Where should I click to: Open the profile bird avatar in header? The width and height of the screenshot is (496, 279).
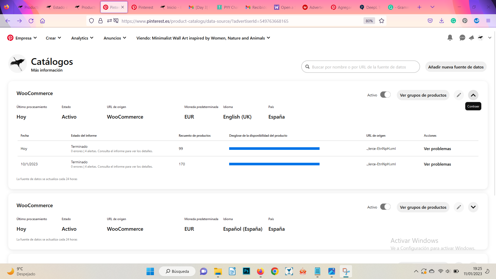coord(481,38)
